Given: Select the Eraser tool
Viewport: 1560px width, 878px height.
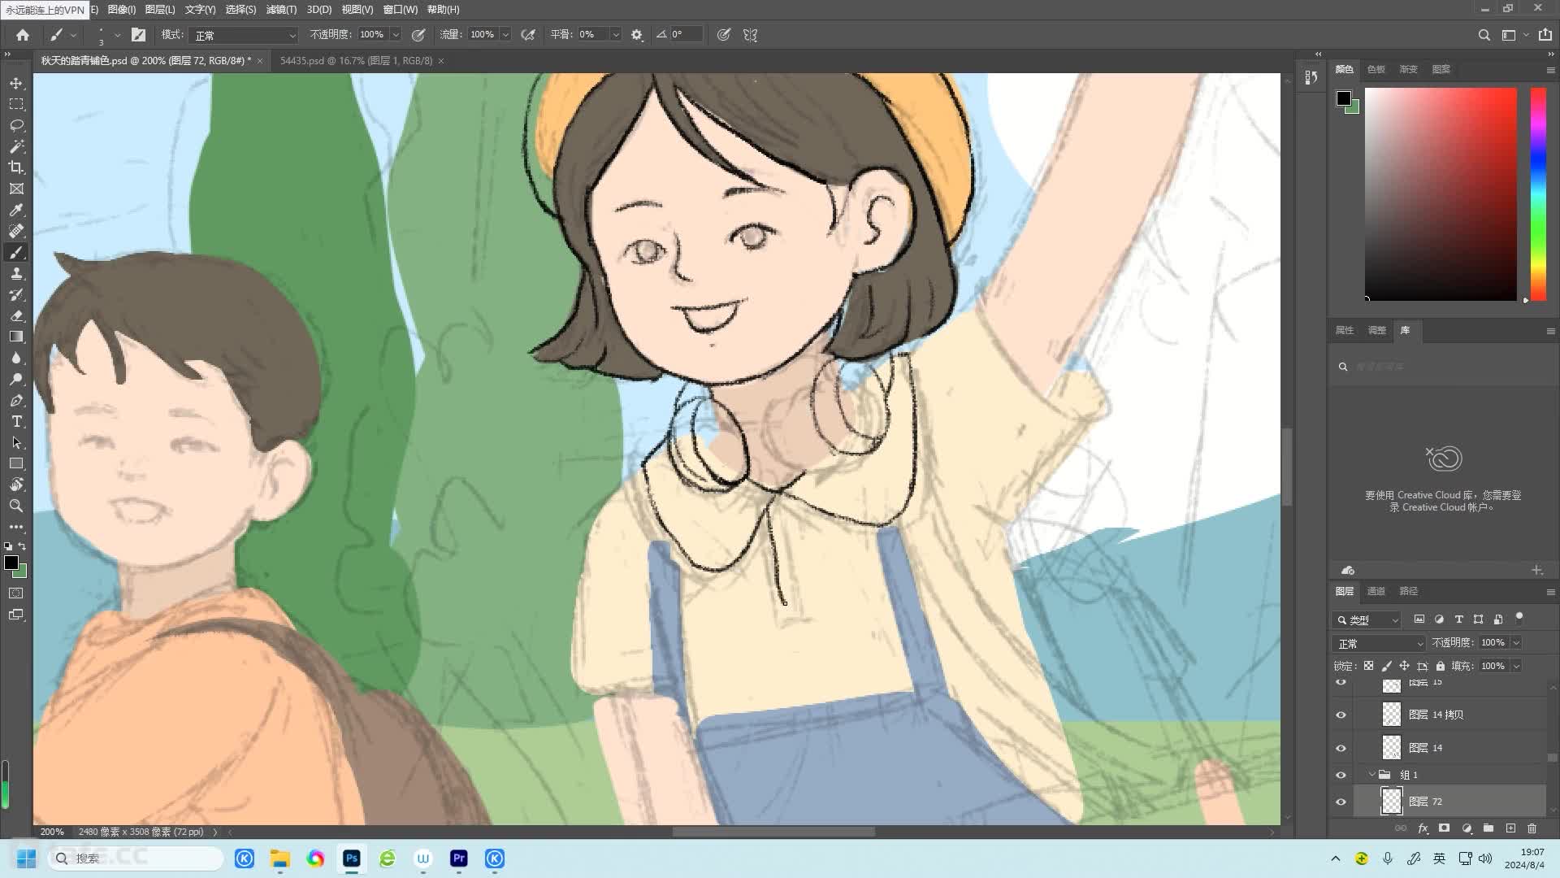Looking at the screenshot, I should coord(16,315).
